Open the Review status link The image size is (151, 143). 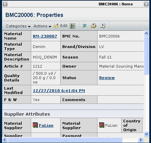click(107, 78)
